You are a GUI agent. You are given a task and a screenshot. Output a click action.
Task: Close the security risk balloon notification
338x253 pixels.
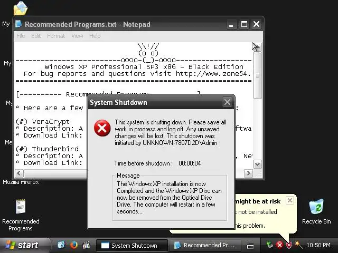[x=290, y=200]
